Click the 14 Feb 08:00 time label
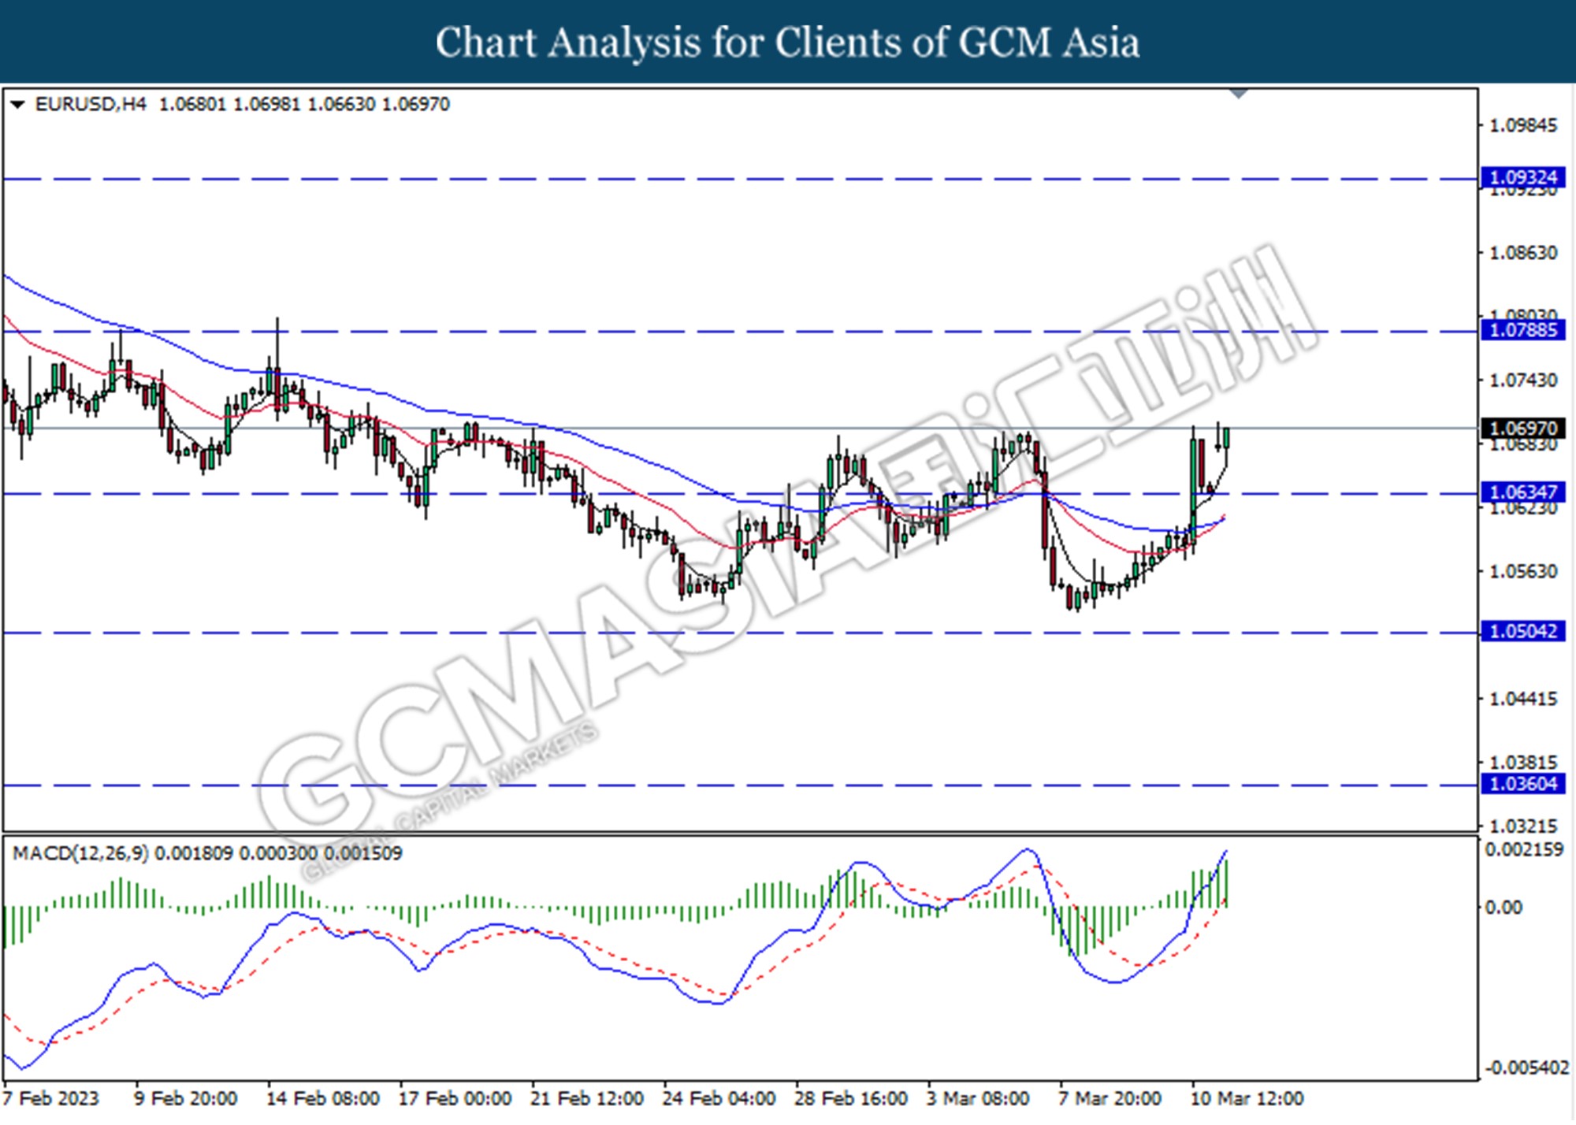 pos(323,1099)
